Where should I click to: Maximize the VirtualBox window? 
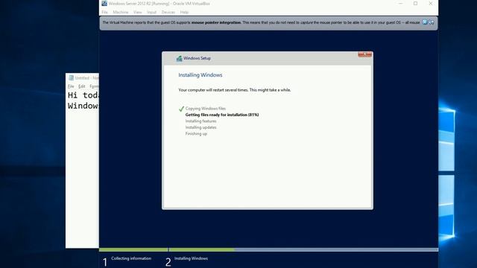(416, 3)
